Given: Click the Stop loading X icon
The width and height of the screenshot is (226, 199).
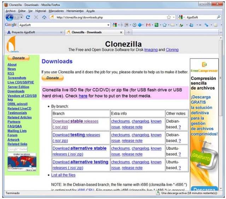Looking at the screenshot, I should (36, 17).
